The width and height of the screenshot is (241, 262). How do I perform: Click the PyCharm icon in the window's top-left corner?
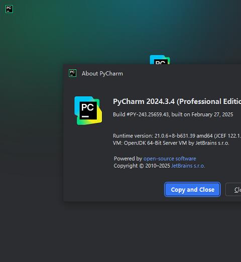click(x=9, y=9)
